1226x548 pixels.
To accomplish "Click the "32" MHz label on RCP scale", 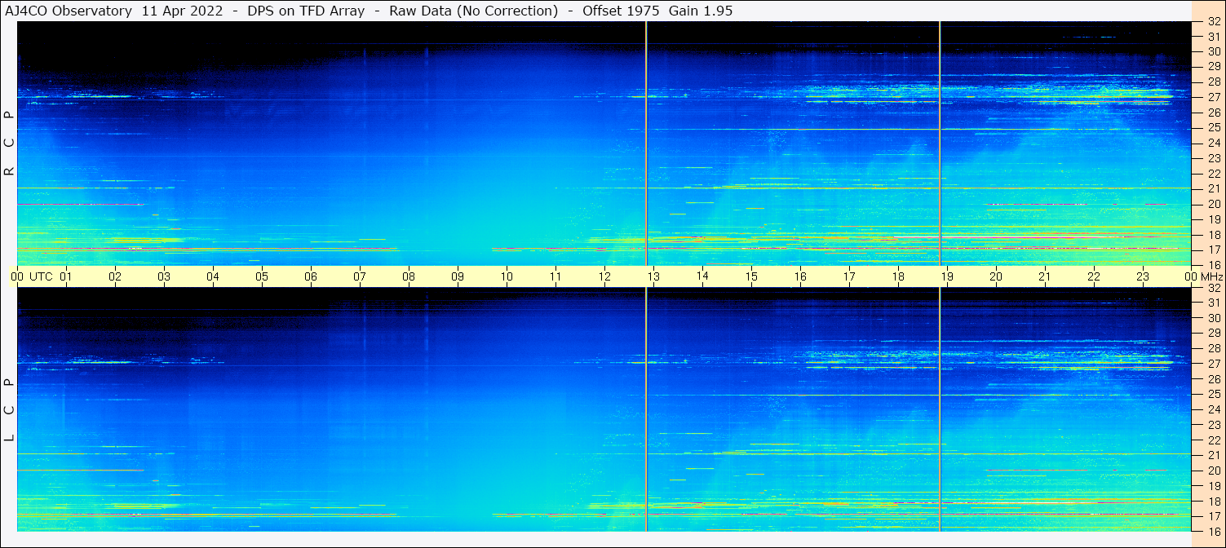I will [1214, 22].
